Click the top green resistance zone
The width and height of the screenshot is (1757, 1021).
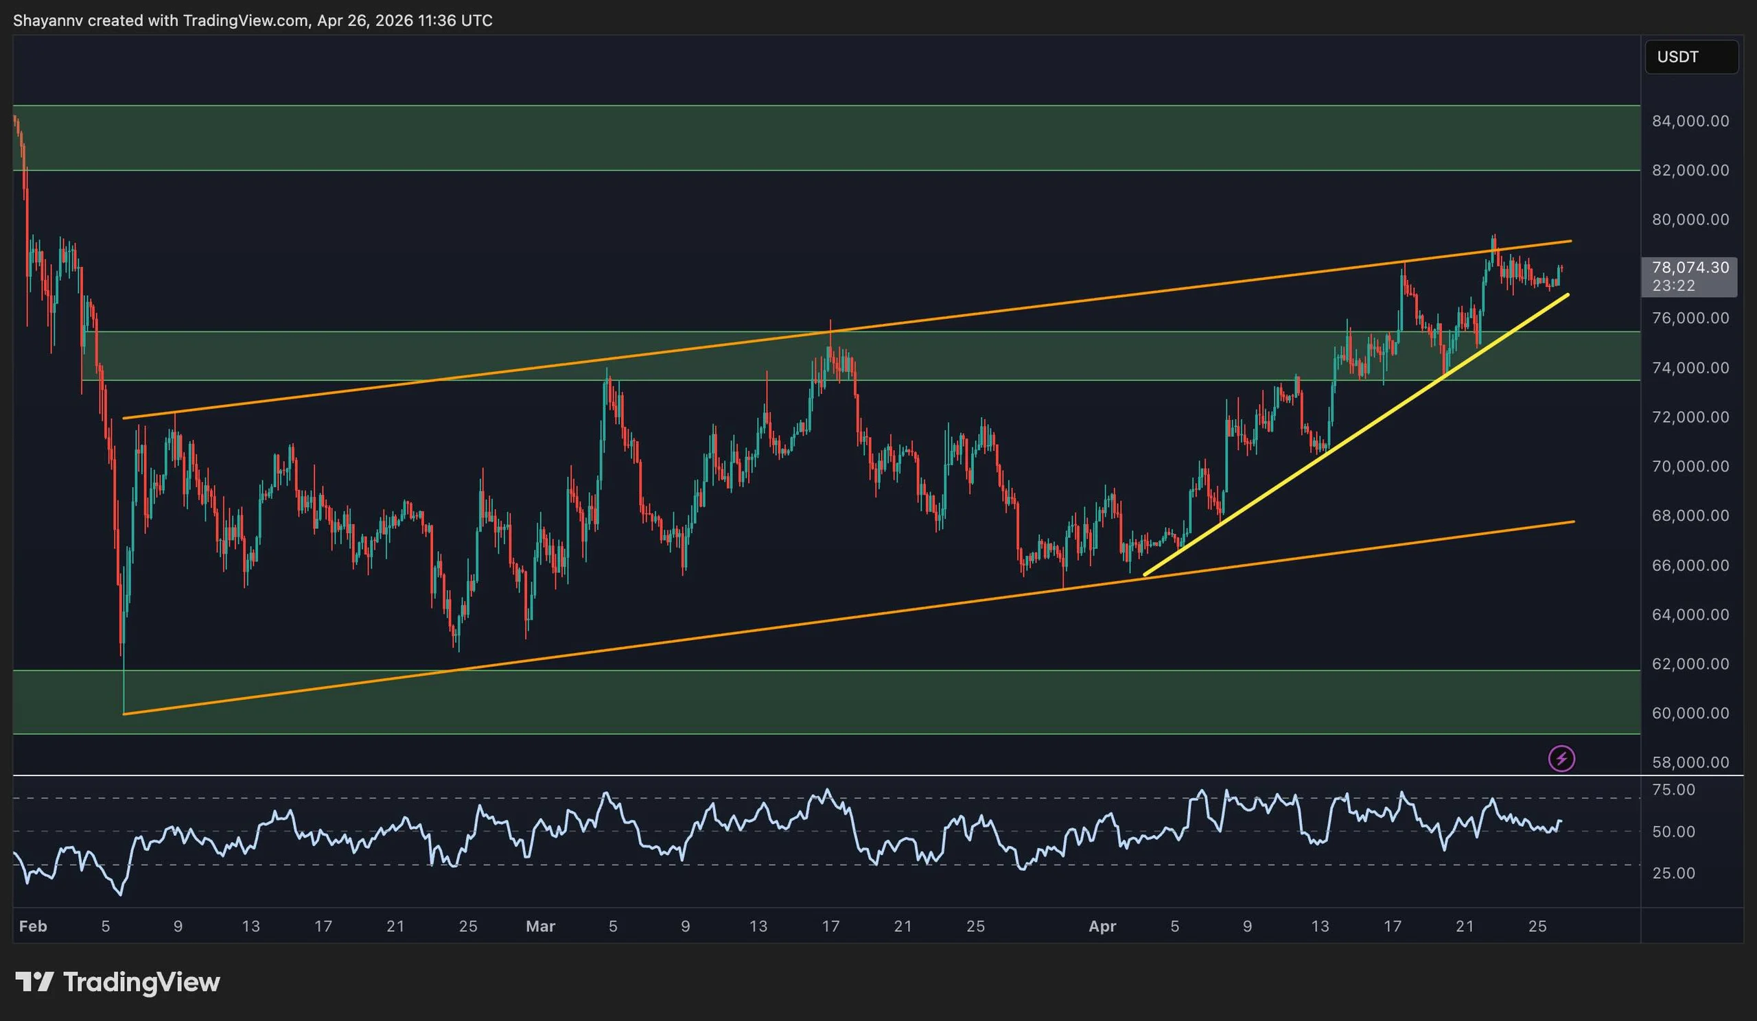(x=697, y=138)
